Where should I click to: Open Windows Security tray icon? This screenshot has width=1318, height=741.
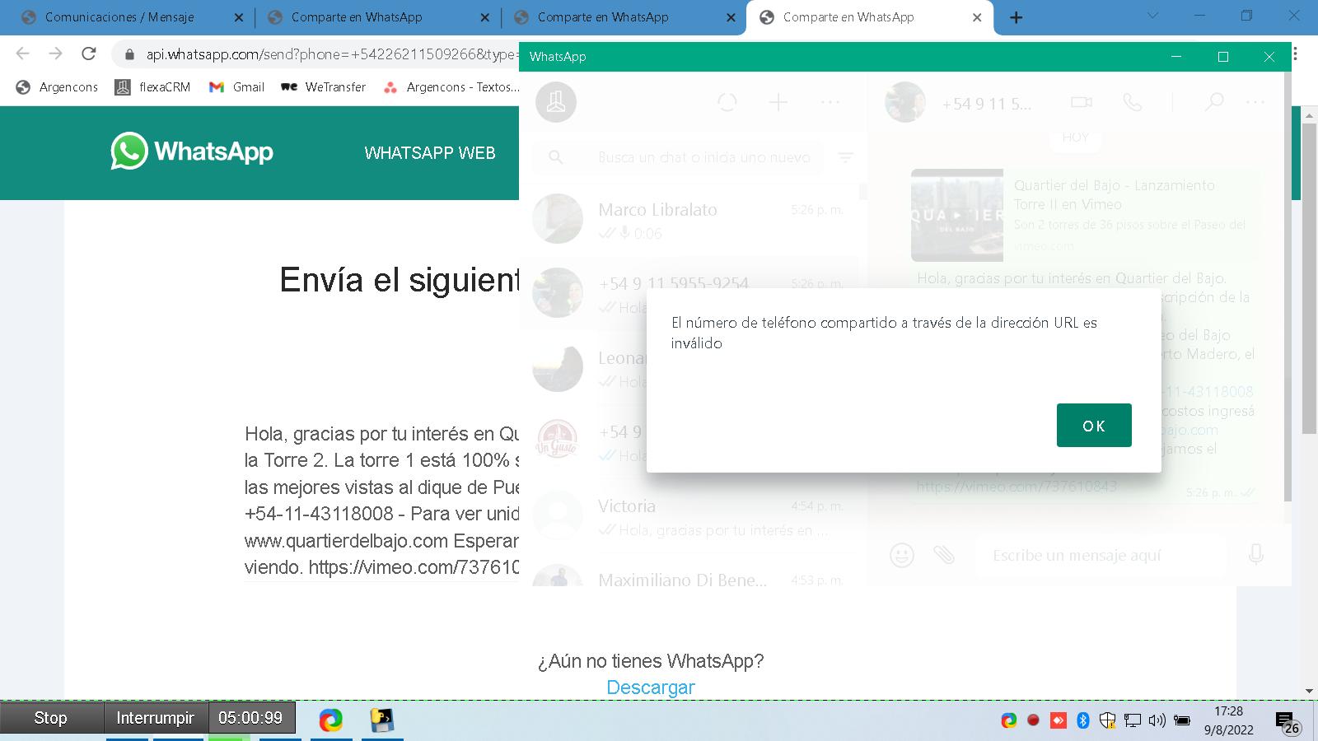pyautogui.click(x=1108, y=720)
